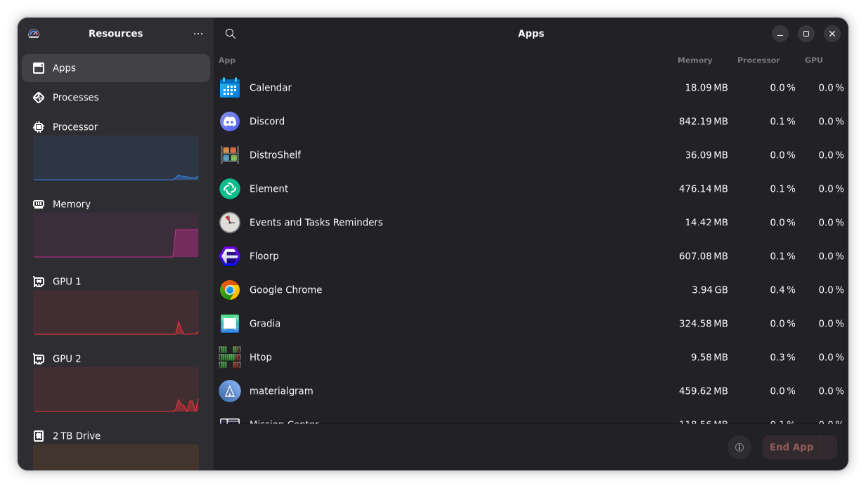Screen dimensions: 866x488
Task: Select the Google Chrome icon in list
Action: pos(230,290)
